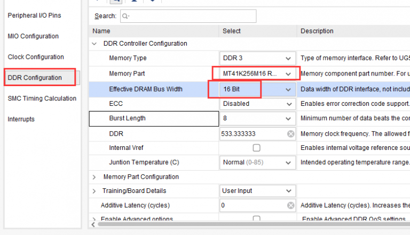
Task: Open the Junction Temperature dropdown
Action: [x=288, y=162]
